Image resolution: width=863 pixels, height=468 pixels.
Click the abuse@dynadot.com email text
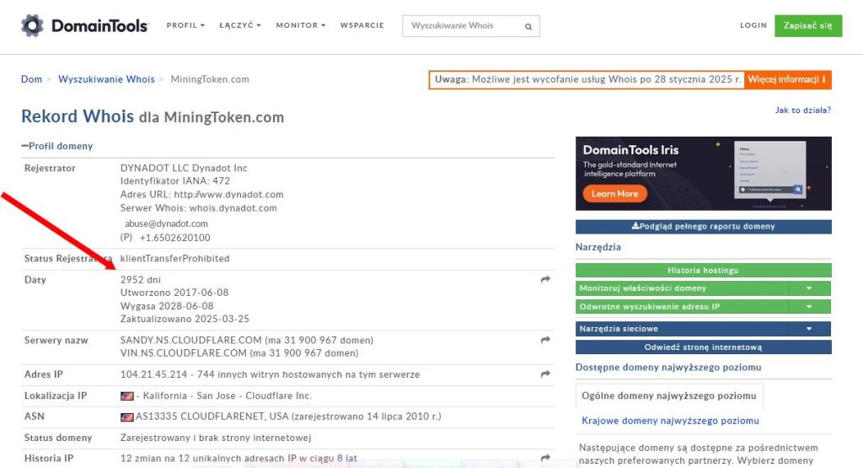tap(166, 223)
